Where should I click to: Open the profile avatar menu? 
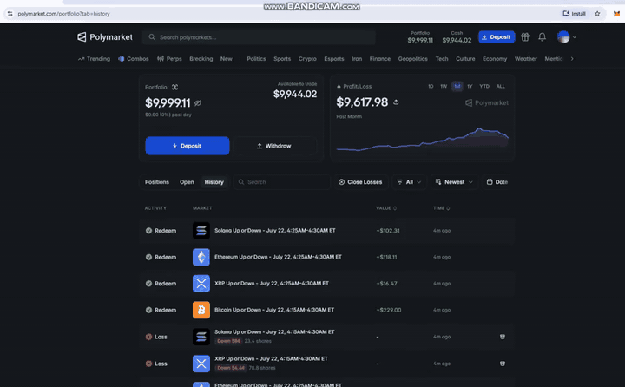[x=566, y=37]
